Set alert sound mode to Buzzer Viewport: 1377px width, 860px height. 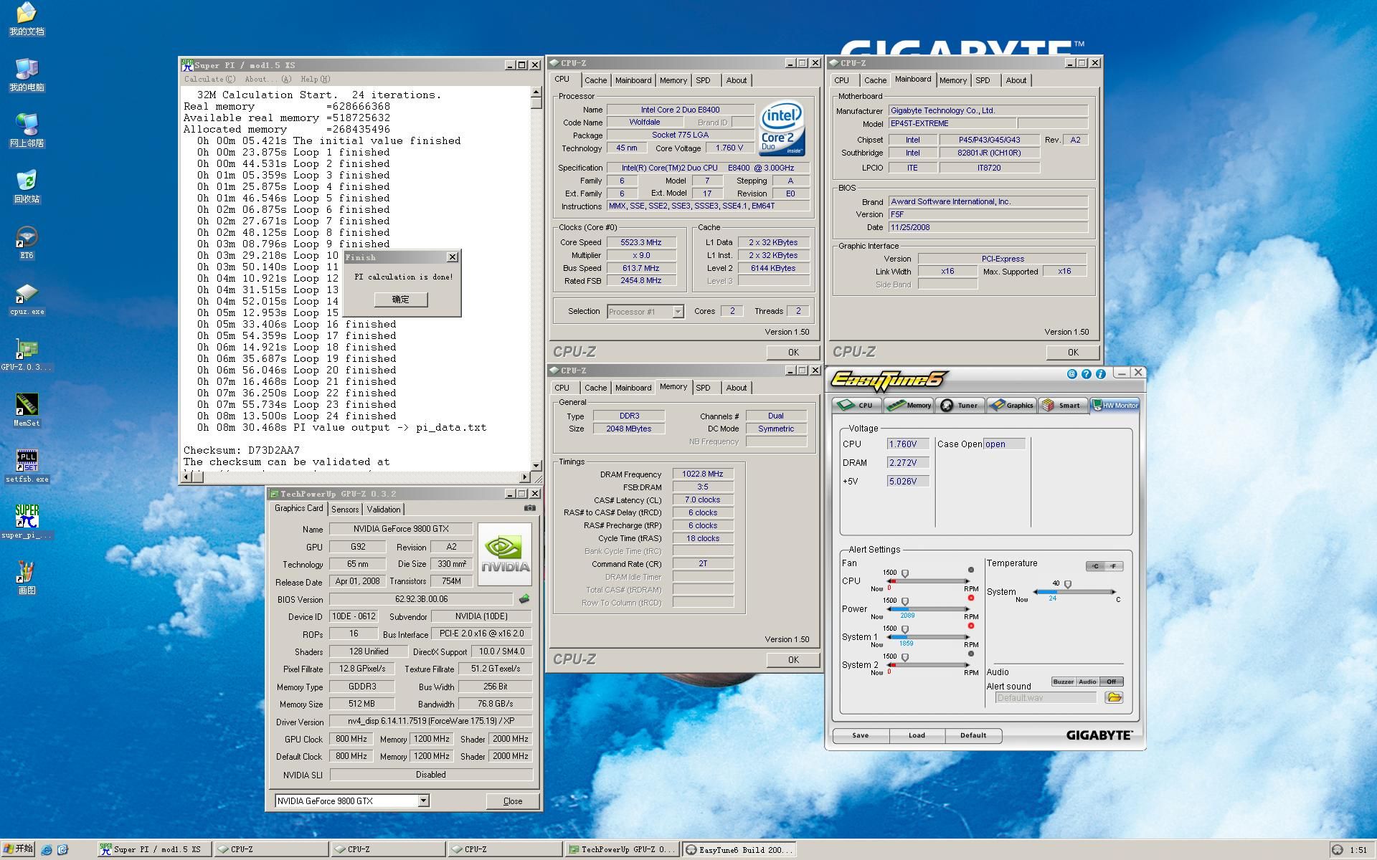pyautogui.click(x=1063, y=682)
